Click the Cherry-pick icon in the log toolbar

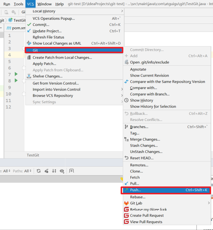point(47,171)
